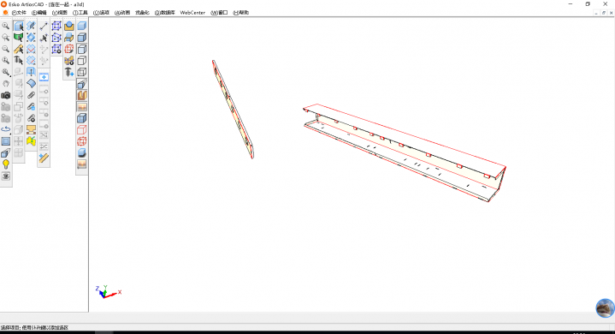This screenshot has width=615, height=334.
Task: Select the ruler measure tool
Action: (x=44, y=158)
